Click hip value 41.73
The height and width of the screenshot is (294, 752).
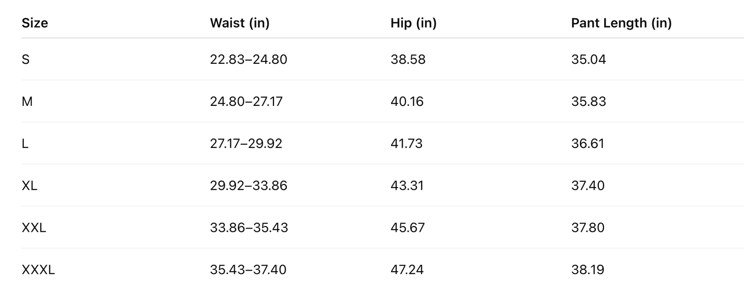tap(406, 144)
